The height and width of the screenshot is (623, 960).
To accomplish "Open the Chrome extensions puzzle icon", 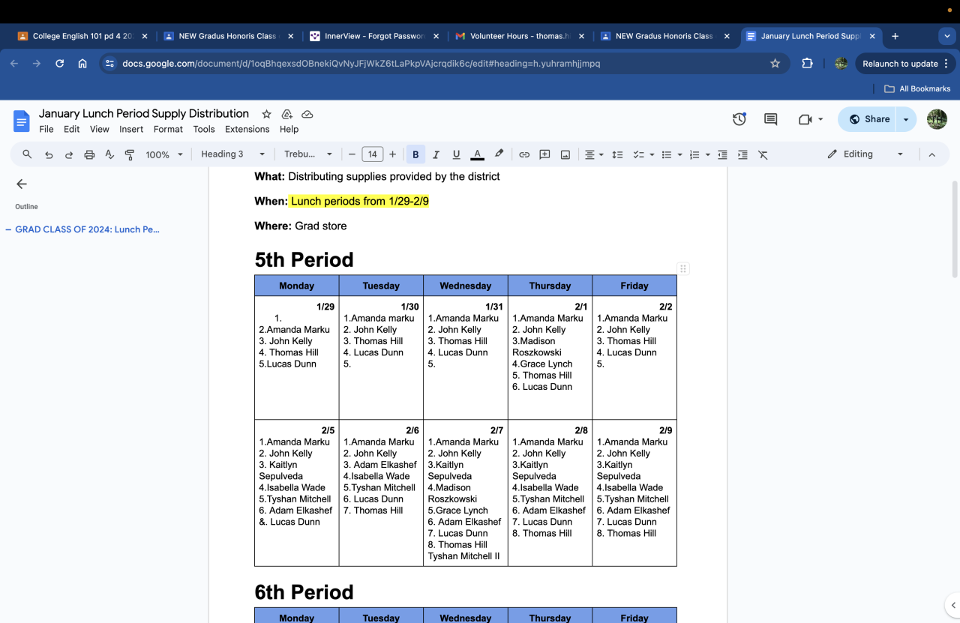I will [807, 64].
